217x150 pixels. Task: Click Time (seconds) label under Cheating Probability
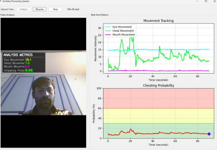tap(158, 145)
